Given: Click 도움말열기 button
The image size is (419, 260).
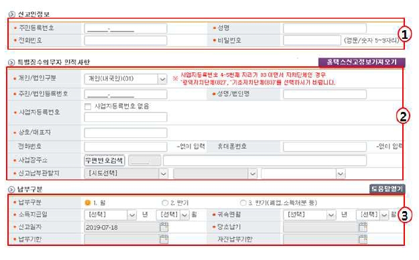Looking at the screenshot, I should click(387, 189).
